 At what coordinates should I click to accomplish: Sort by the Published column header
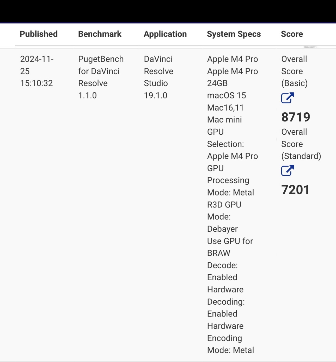tap(39, 34)
